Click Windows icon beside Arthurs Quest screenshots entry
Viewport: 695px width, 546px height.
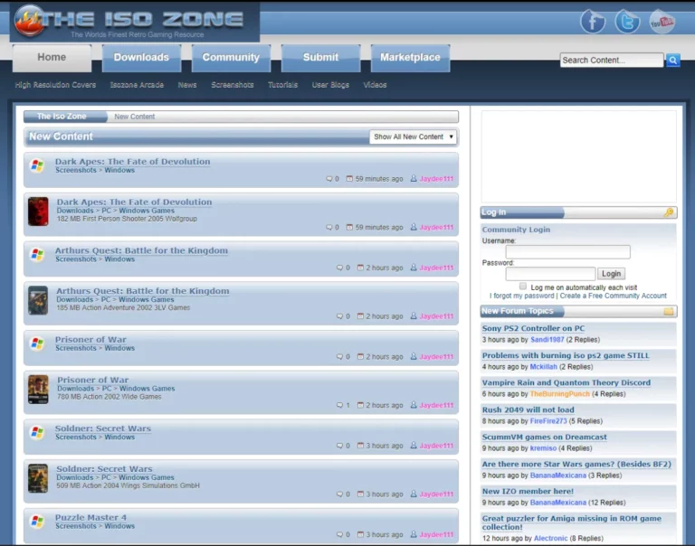(37, 255)
